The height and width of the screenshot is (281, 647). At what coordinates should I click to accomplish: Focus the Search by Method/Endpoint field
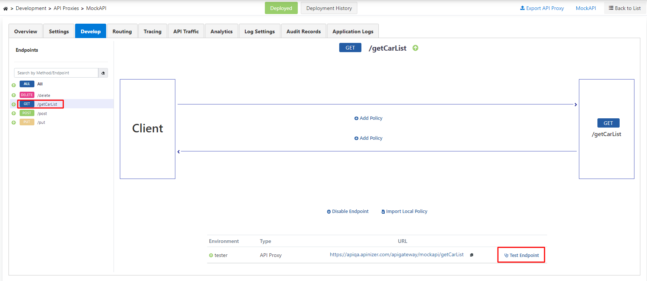(x=56, y=73)
